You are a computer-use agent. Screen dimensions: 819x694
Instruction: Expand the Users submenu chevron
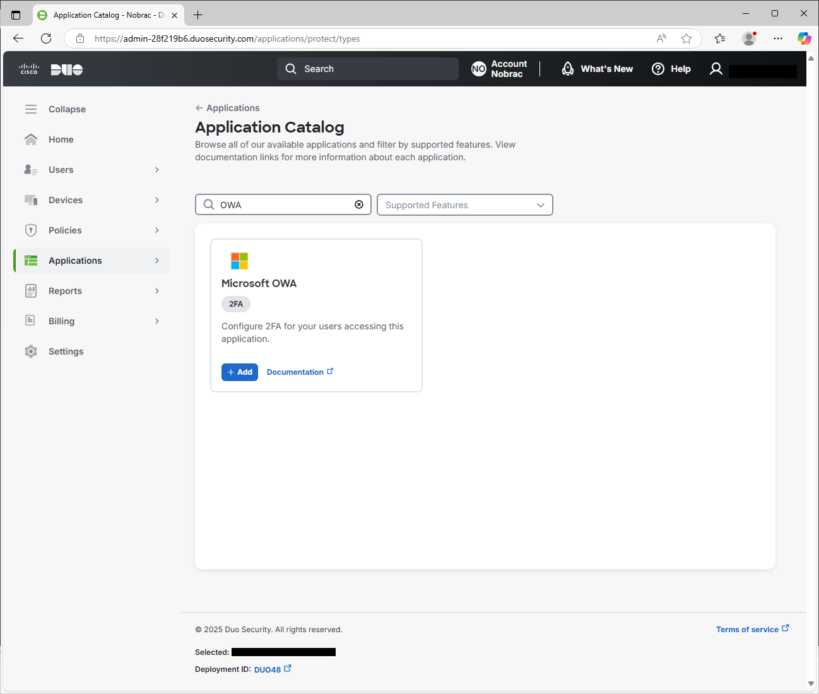click(157, 170)
